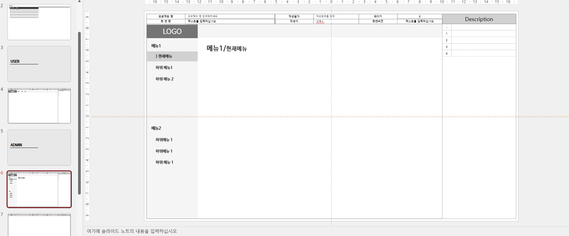Select the 메뉴1/현재메뉴 page title text

227,48
